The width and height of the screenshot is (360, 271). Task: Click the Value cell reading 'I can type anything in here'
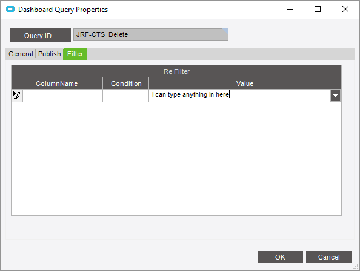[239, 96]
